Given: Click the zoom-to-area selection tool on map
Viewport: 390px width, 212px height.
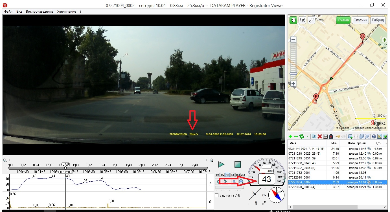Looking at the screenshot, I should (303, 20).
